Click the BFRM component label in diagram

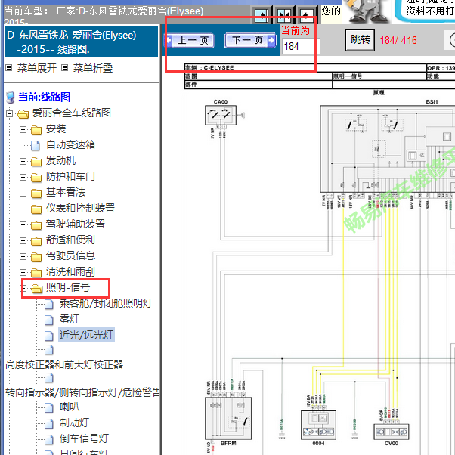click(228, 444)
